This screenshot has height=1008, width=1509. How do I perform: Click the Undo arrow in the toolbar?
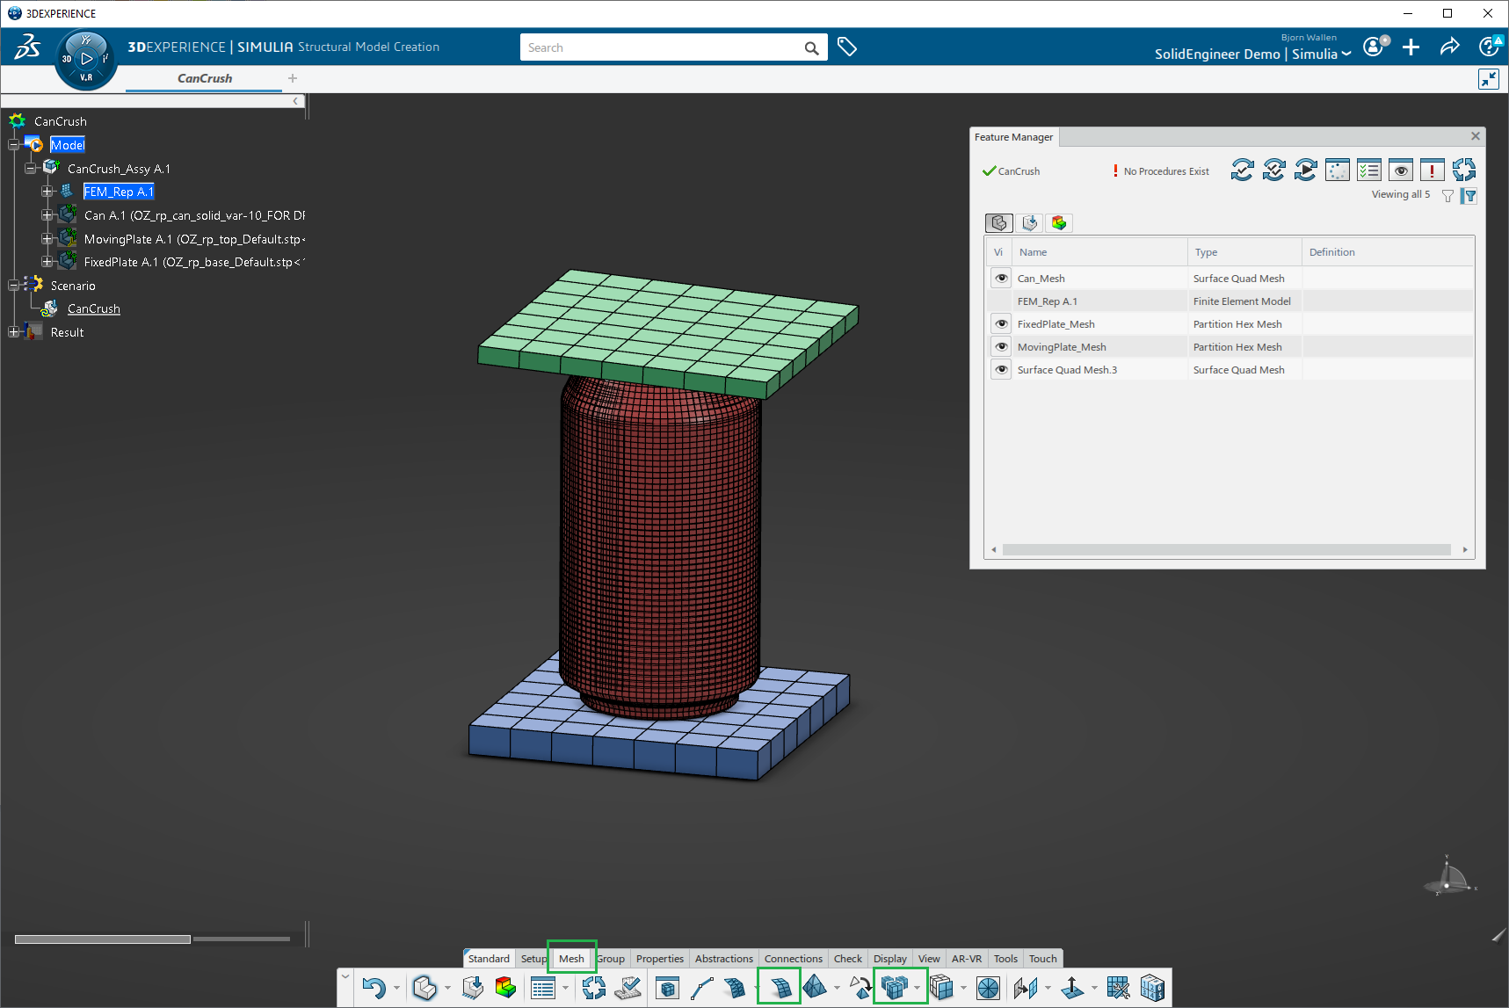tap(374, 988)
